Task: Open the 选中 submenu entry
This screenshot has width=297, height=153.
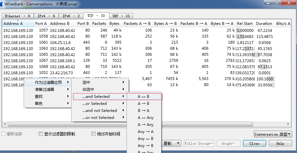Action: coord(99,82)
